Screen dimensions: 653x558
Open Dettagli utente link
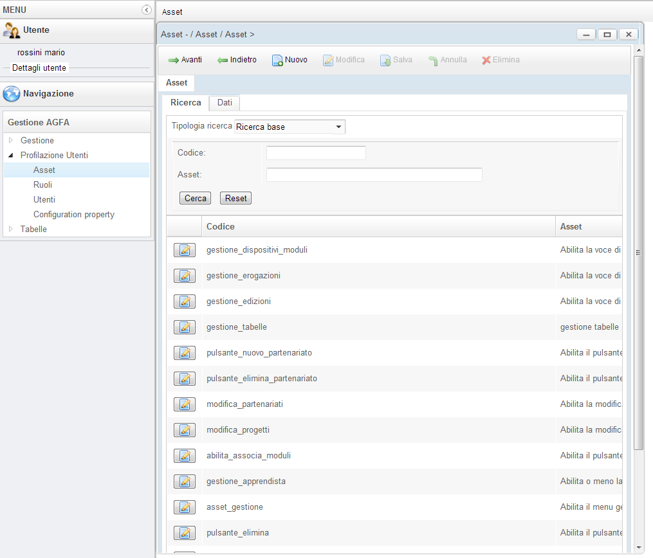tap(39, 67)
